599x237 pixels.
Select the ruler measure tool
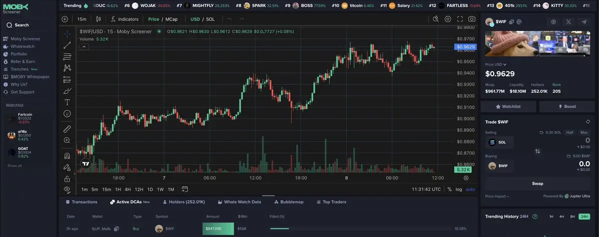tap(67, 129)
